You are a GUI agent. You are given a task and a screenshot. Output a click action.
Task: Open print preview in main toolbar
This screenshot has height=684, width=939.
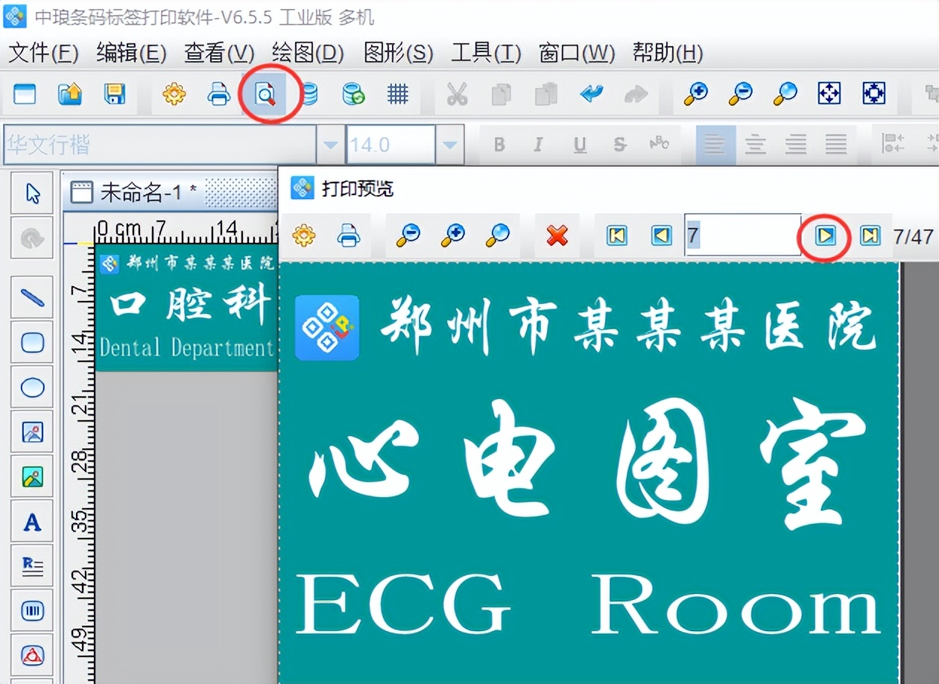(265, 94)
